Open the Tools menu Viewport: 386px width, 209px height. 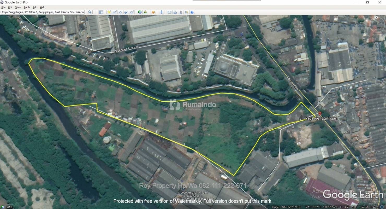[27, 7]
